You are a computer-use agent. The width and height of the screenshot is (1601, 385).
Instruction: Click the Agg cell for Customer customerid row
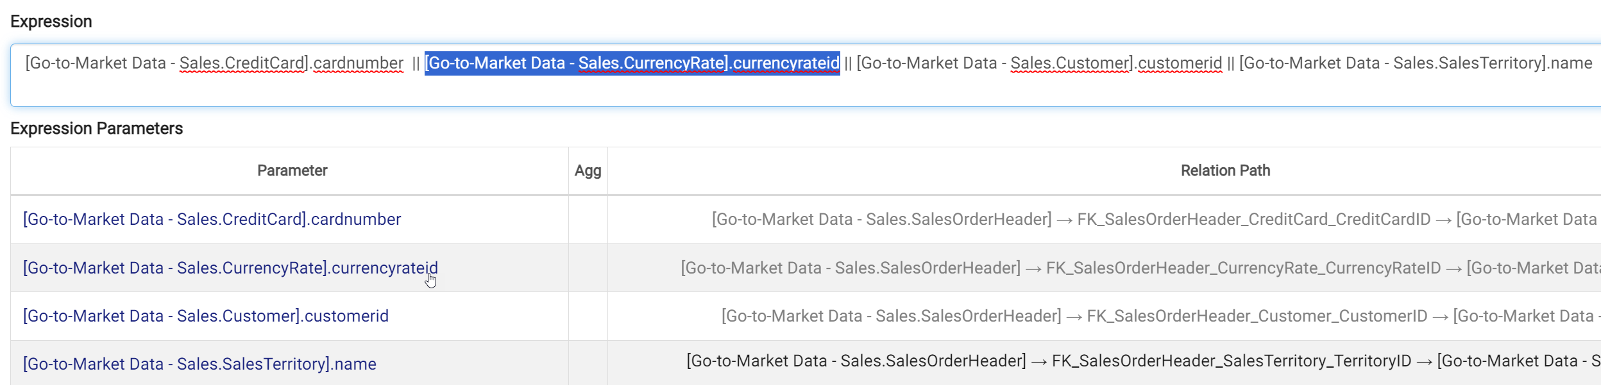pyautogui.click(x=588, y=316)
